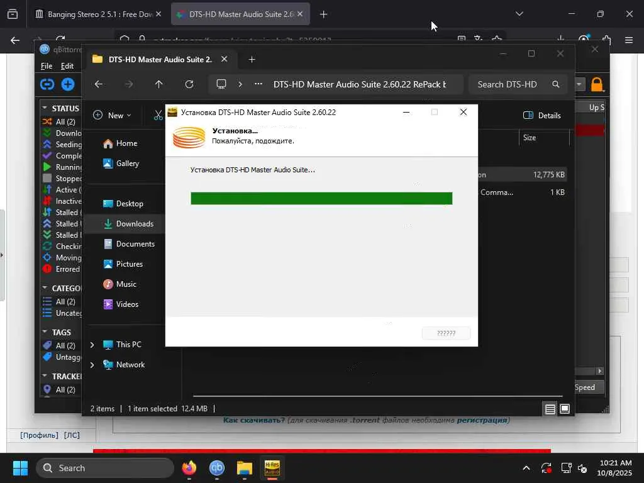This screenshot has width=644, height=483.
Task: Switch to details list view in Explorer status bar
Action: pyautogui.click(x=550, y=409)
